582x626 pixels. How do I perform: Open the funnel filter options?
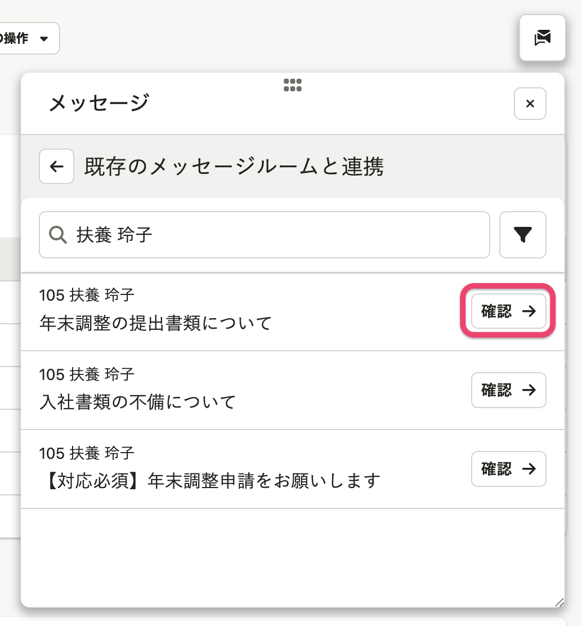[x=522, y=235]
